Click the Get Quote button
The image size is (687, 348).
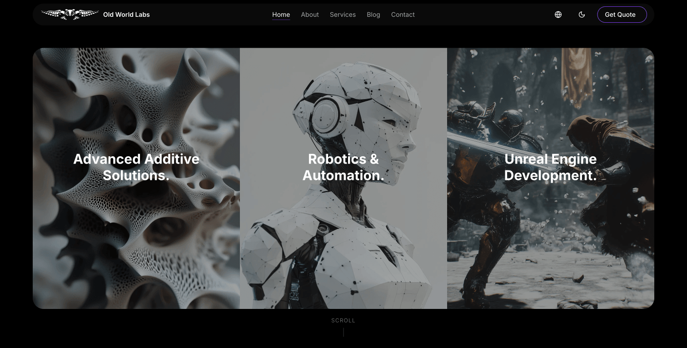[x=622, y=15]
